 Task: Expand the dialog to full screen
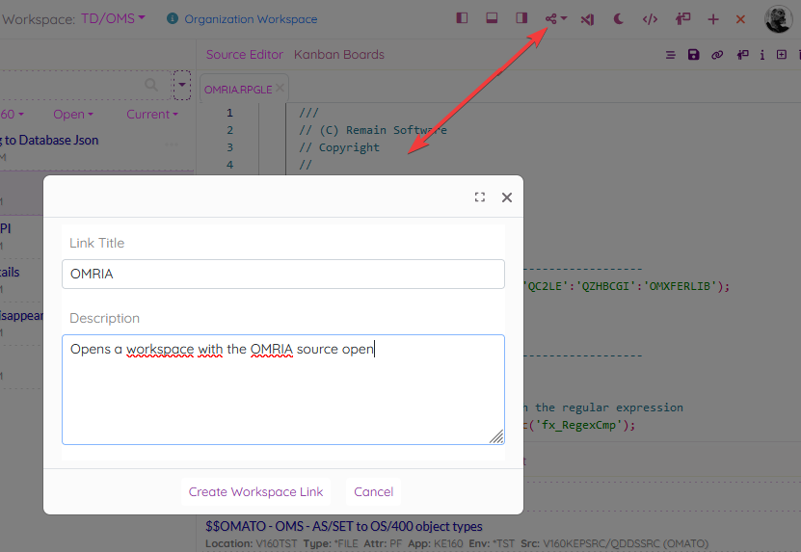[x=480, y=197]
